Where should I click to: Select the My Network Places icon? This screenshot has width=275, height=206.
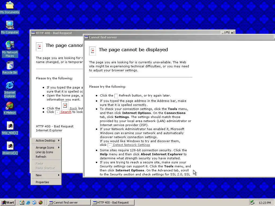pos(10,49)
